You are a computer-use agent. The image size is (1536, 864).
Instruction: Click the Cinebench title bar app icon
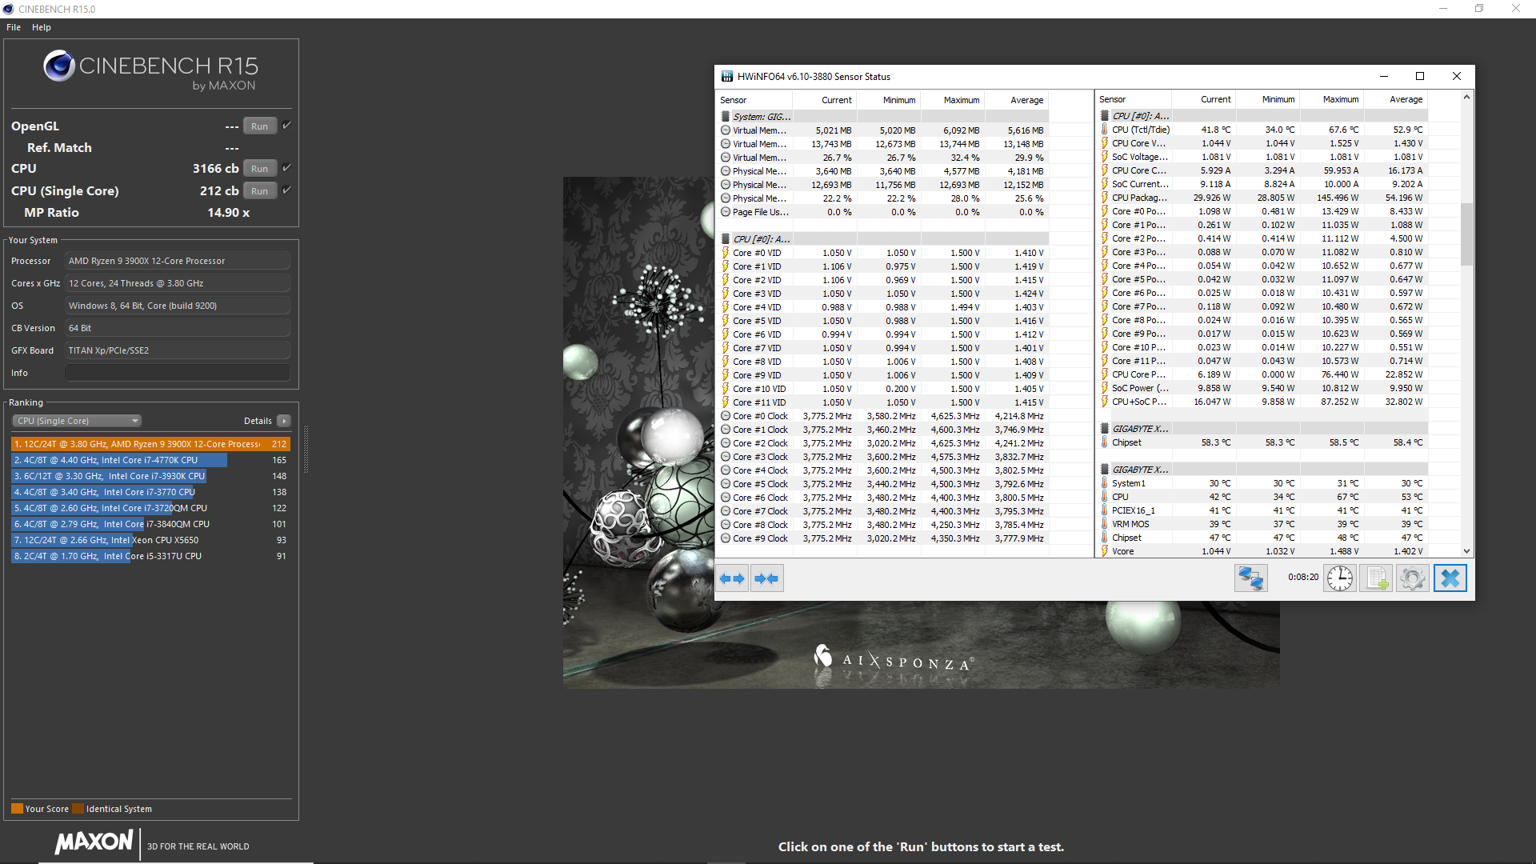[9, 9]
